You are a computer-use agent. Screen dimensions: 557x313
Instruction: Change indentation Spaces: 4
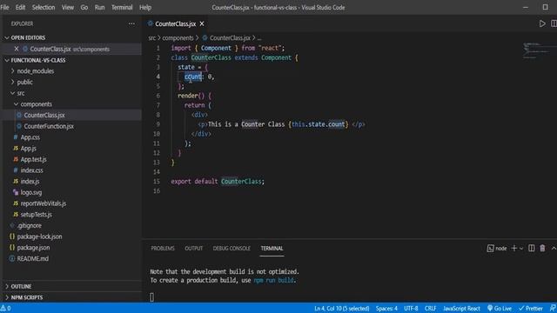tap(386, 309)
